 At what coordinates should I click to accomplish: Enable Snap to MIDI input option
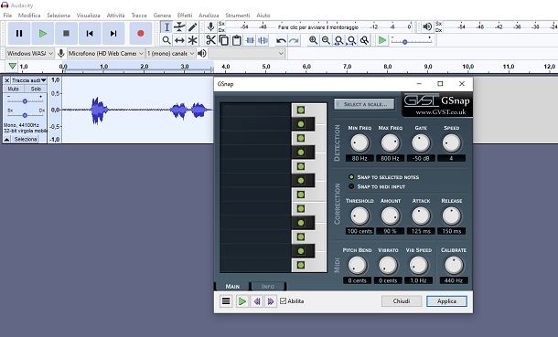coord(376,186)
